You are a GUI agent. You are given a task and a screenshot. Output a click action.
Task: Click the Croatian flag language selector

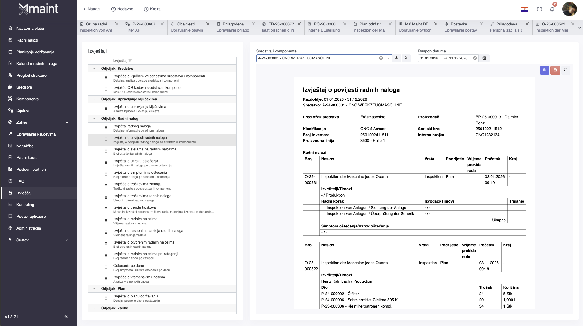pyautogui.click(x=524, y=9)
